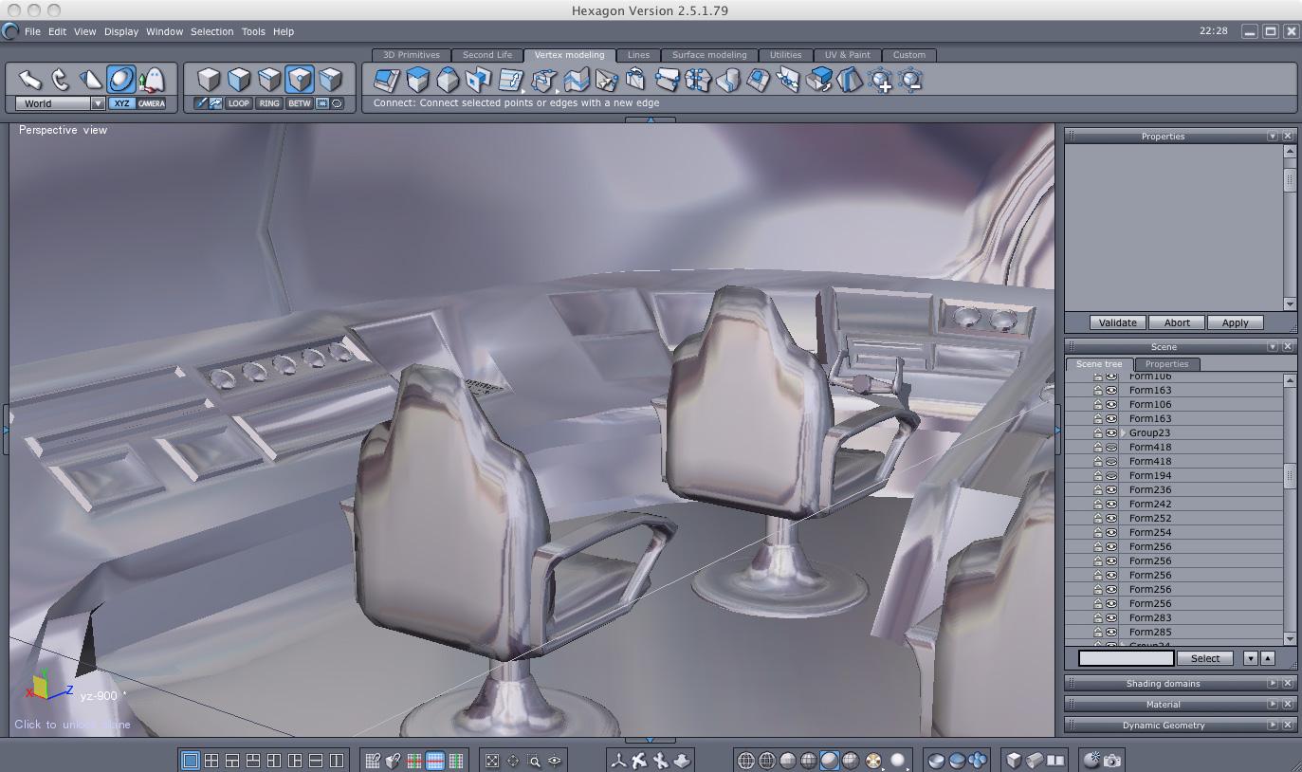
Task: Switch to 3D Primitives tab
Action: [412, 55]
